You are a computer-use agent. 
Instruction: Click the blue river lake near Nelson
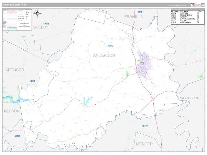(24, 99)
